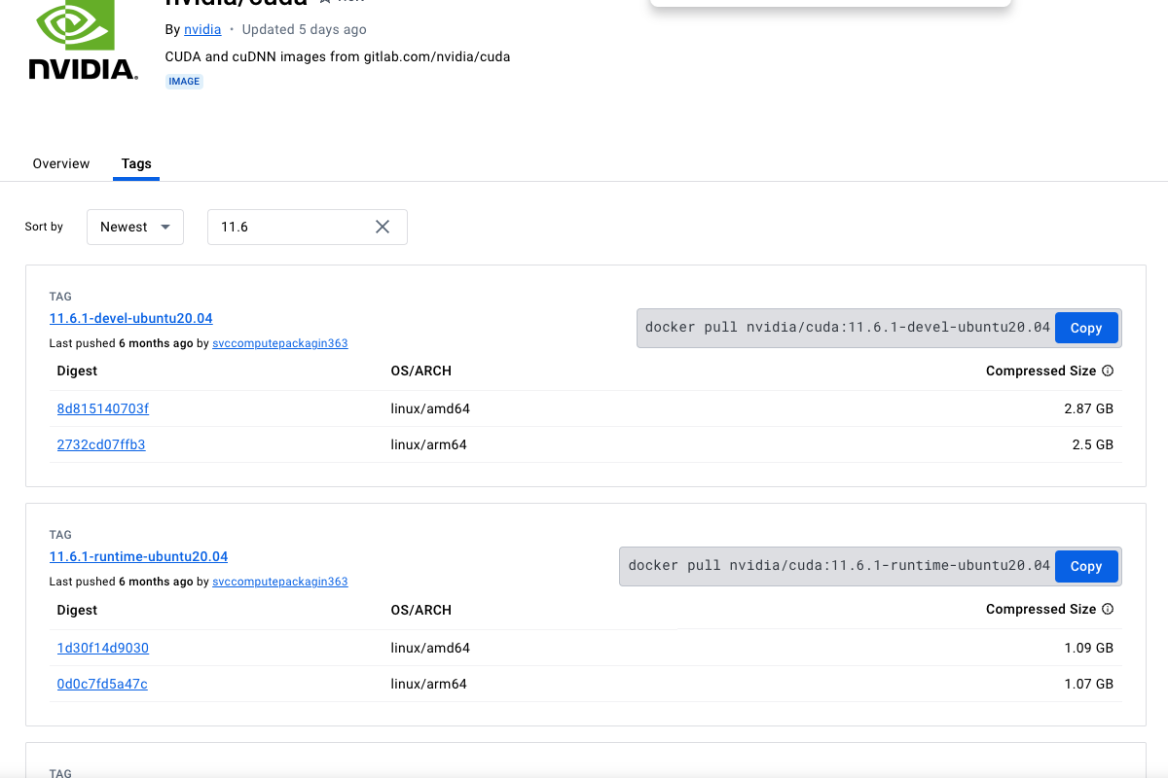1168x778 pixels.
Task: Open svccomputepackagin363 link under the devel tag
Action: pos(280,343)
